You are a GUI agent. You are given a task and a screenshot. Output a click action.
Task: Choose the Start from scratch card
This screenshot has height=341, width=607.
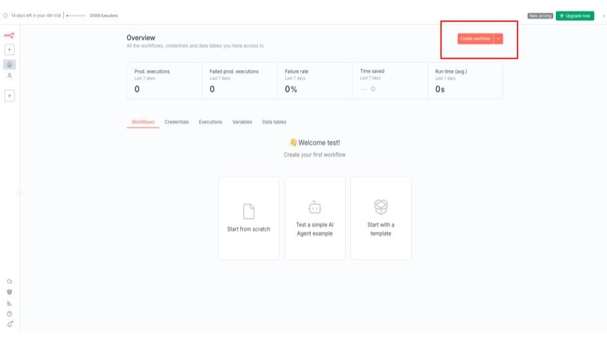248,218
